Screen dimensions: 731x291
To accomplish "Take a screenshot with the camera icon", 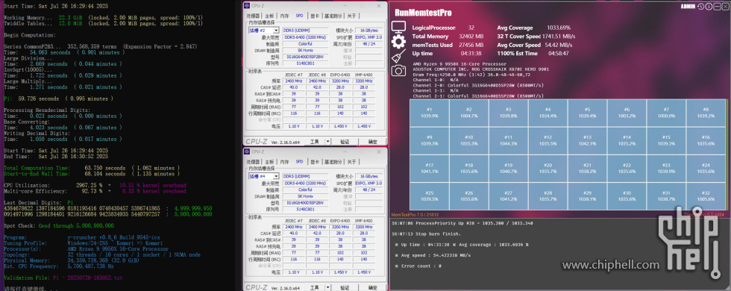I will [398, 70].
